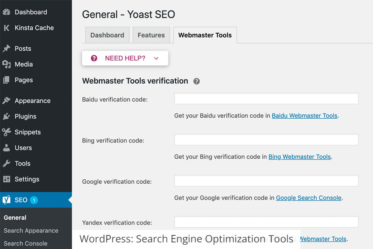This screenshot has height=249, width=373.
Task: Click the 'General - Yoast SEO' page heading
Action: [x=129, y=14]
